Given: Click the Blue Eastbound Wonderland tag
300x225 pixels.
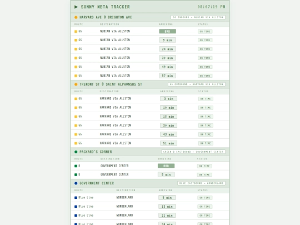Looking at the screenshot, I should click(x=201, y=183).
